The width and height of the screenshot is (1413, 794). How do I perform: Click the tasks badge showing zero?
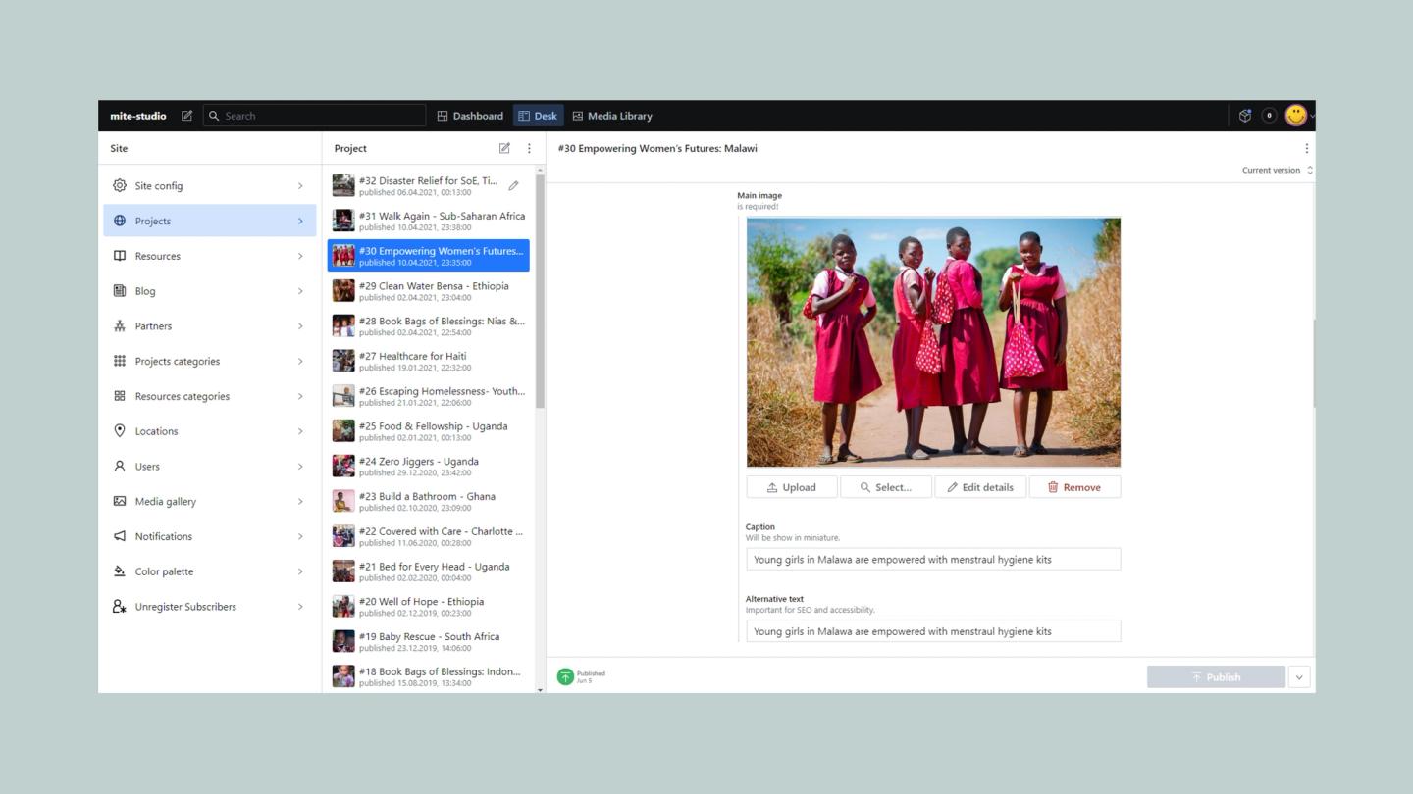1268,115
